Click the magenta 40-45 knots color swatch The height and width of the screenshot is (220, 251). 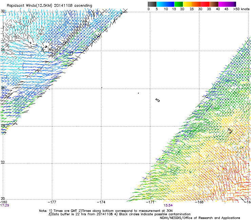(x=223, y=4)
